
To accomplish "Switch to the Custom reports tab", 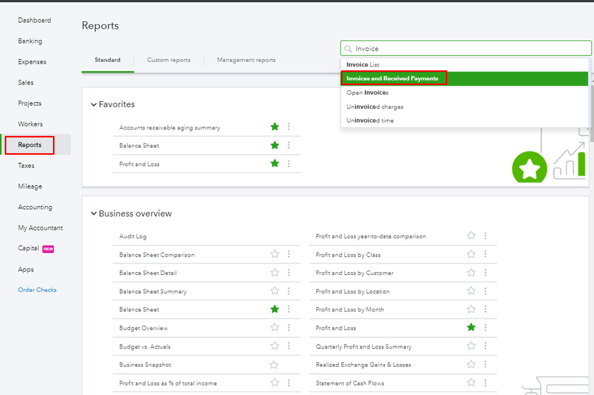I will (x=168, y=60).
